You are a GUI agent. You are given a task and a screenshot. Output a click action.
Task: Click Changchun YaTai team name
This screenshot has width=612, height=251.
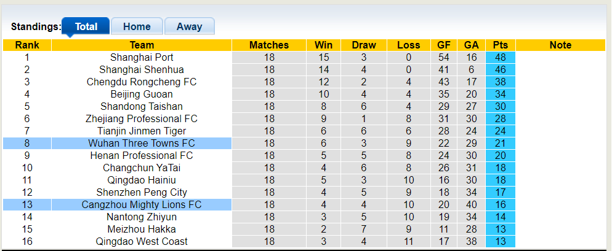pyautogui.click(x=142, y=168)
